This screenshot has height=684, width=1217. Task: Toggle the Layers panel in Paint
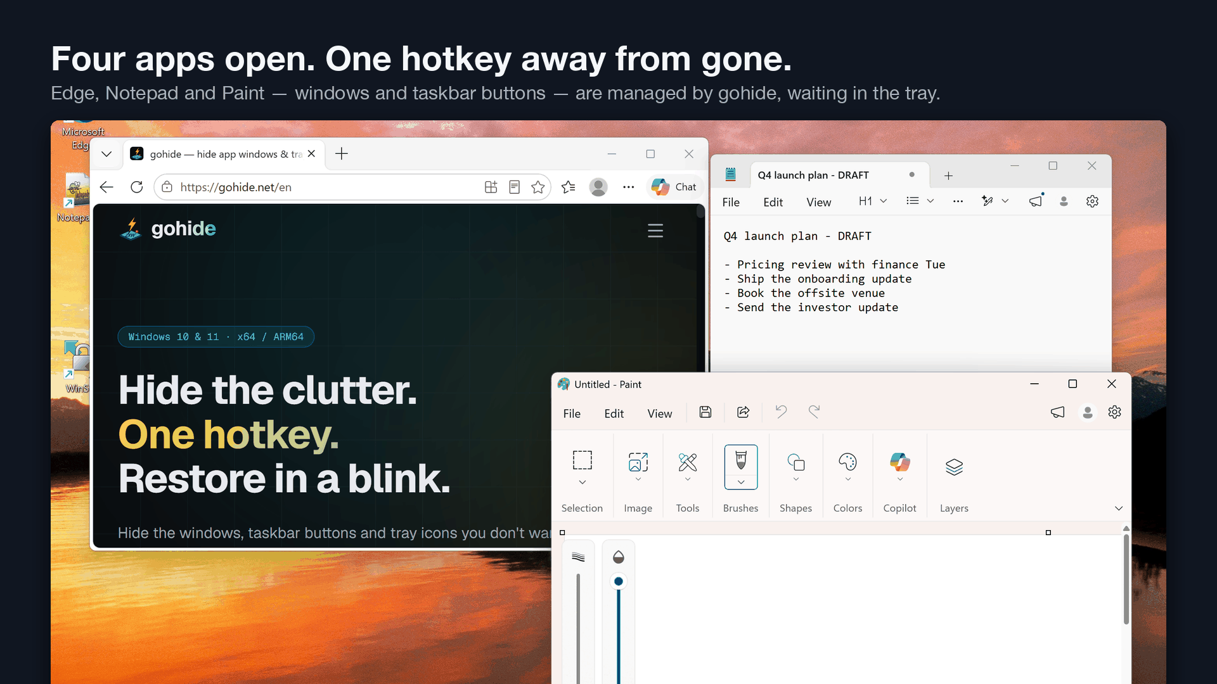pos(954,467)
